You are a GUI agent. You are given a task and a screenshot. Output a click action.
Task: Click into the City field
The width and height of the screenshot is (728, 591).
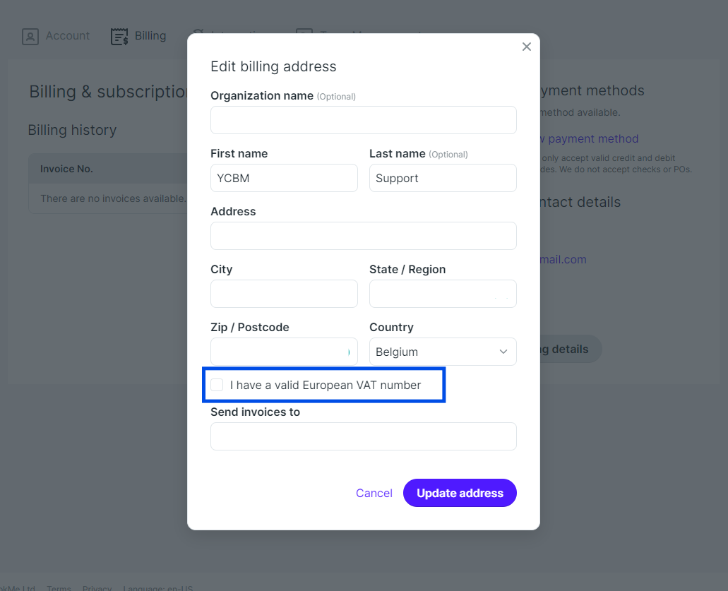[284, 294]
